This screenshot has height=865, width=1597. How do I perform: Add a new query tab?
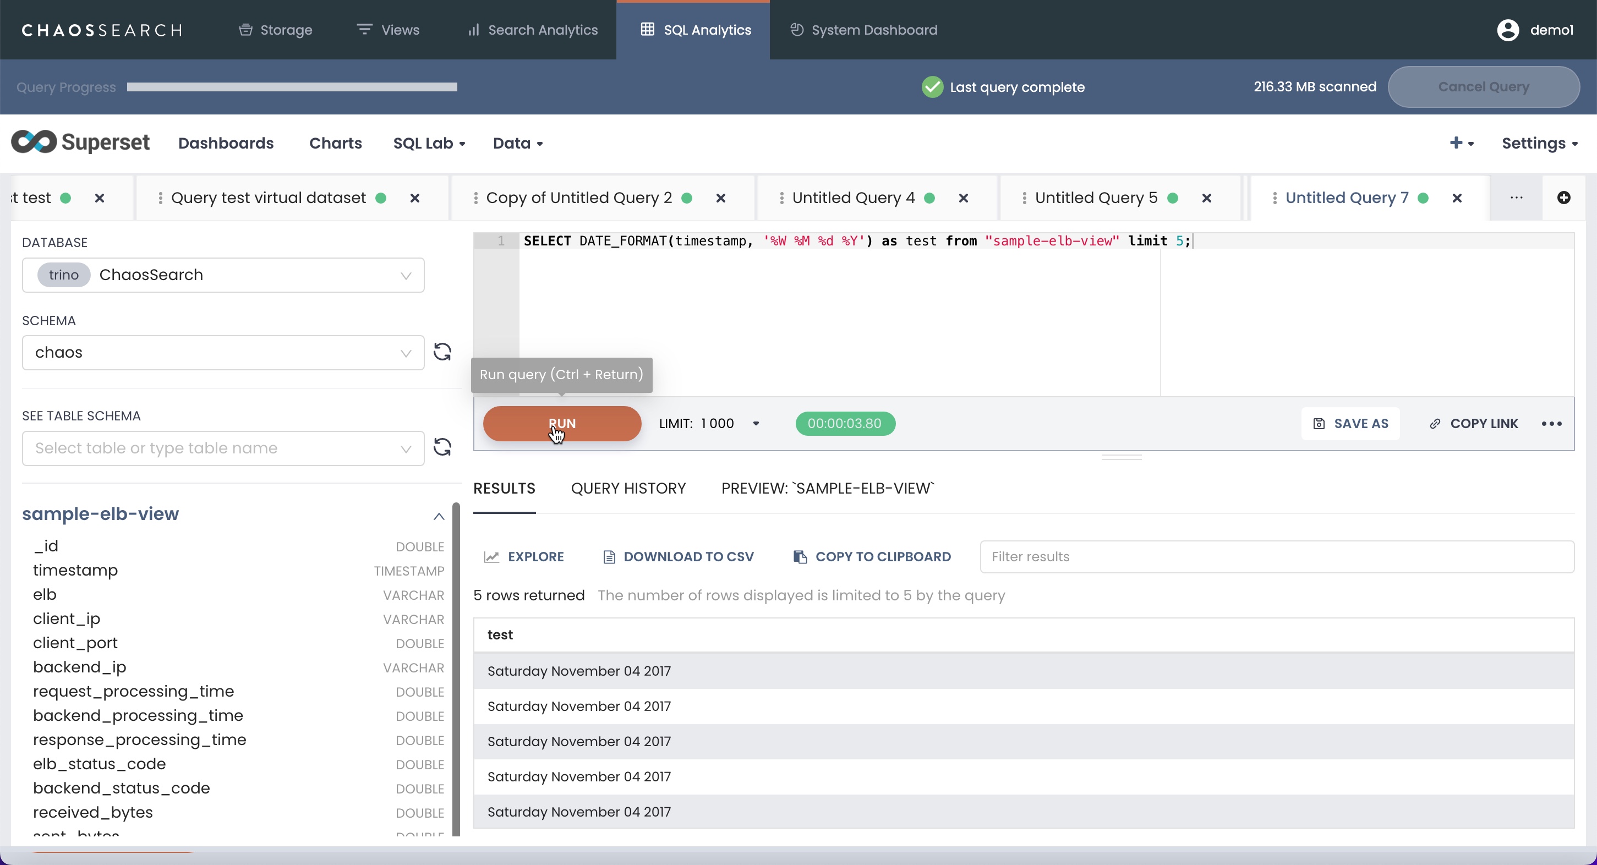tap(1563, 198)
